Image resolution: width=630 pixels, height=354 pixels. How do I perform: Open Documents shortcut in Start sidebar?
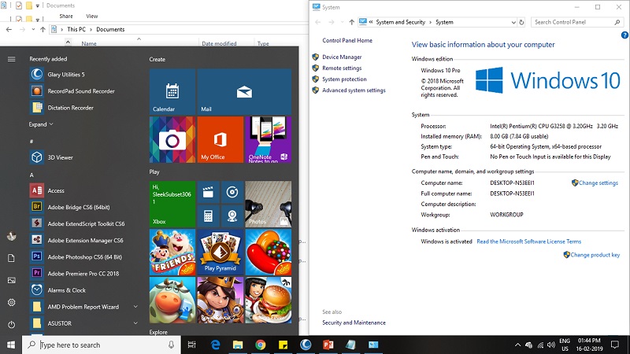tap(11, 258)
